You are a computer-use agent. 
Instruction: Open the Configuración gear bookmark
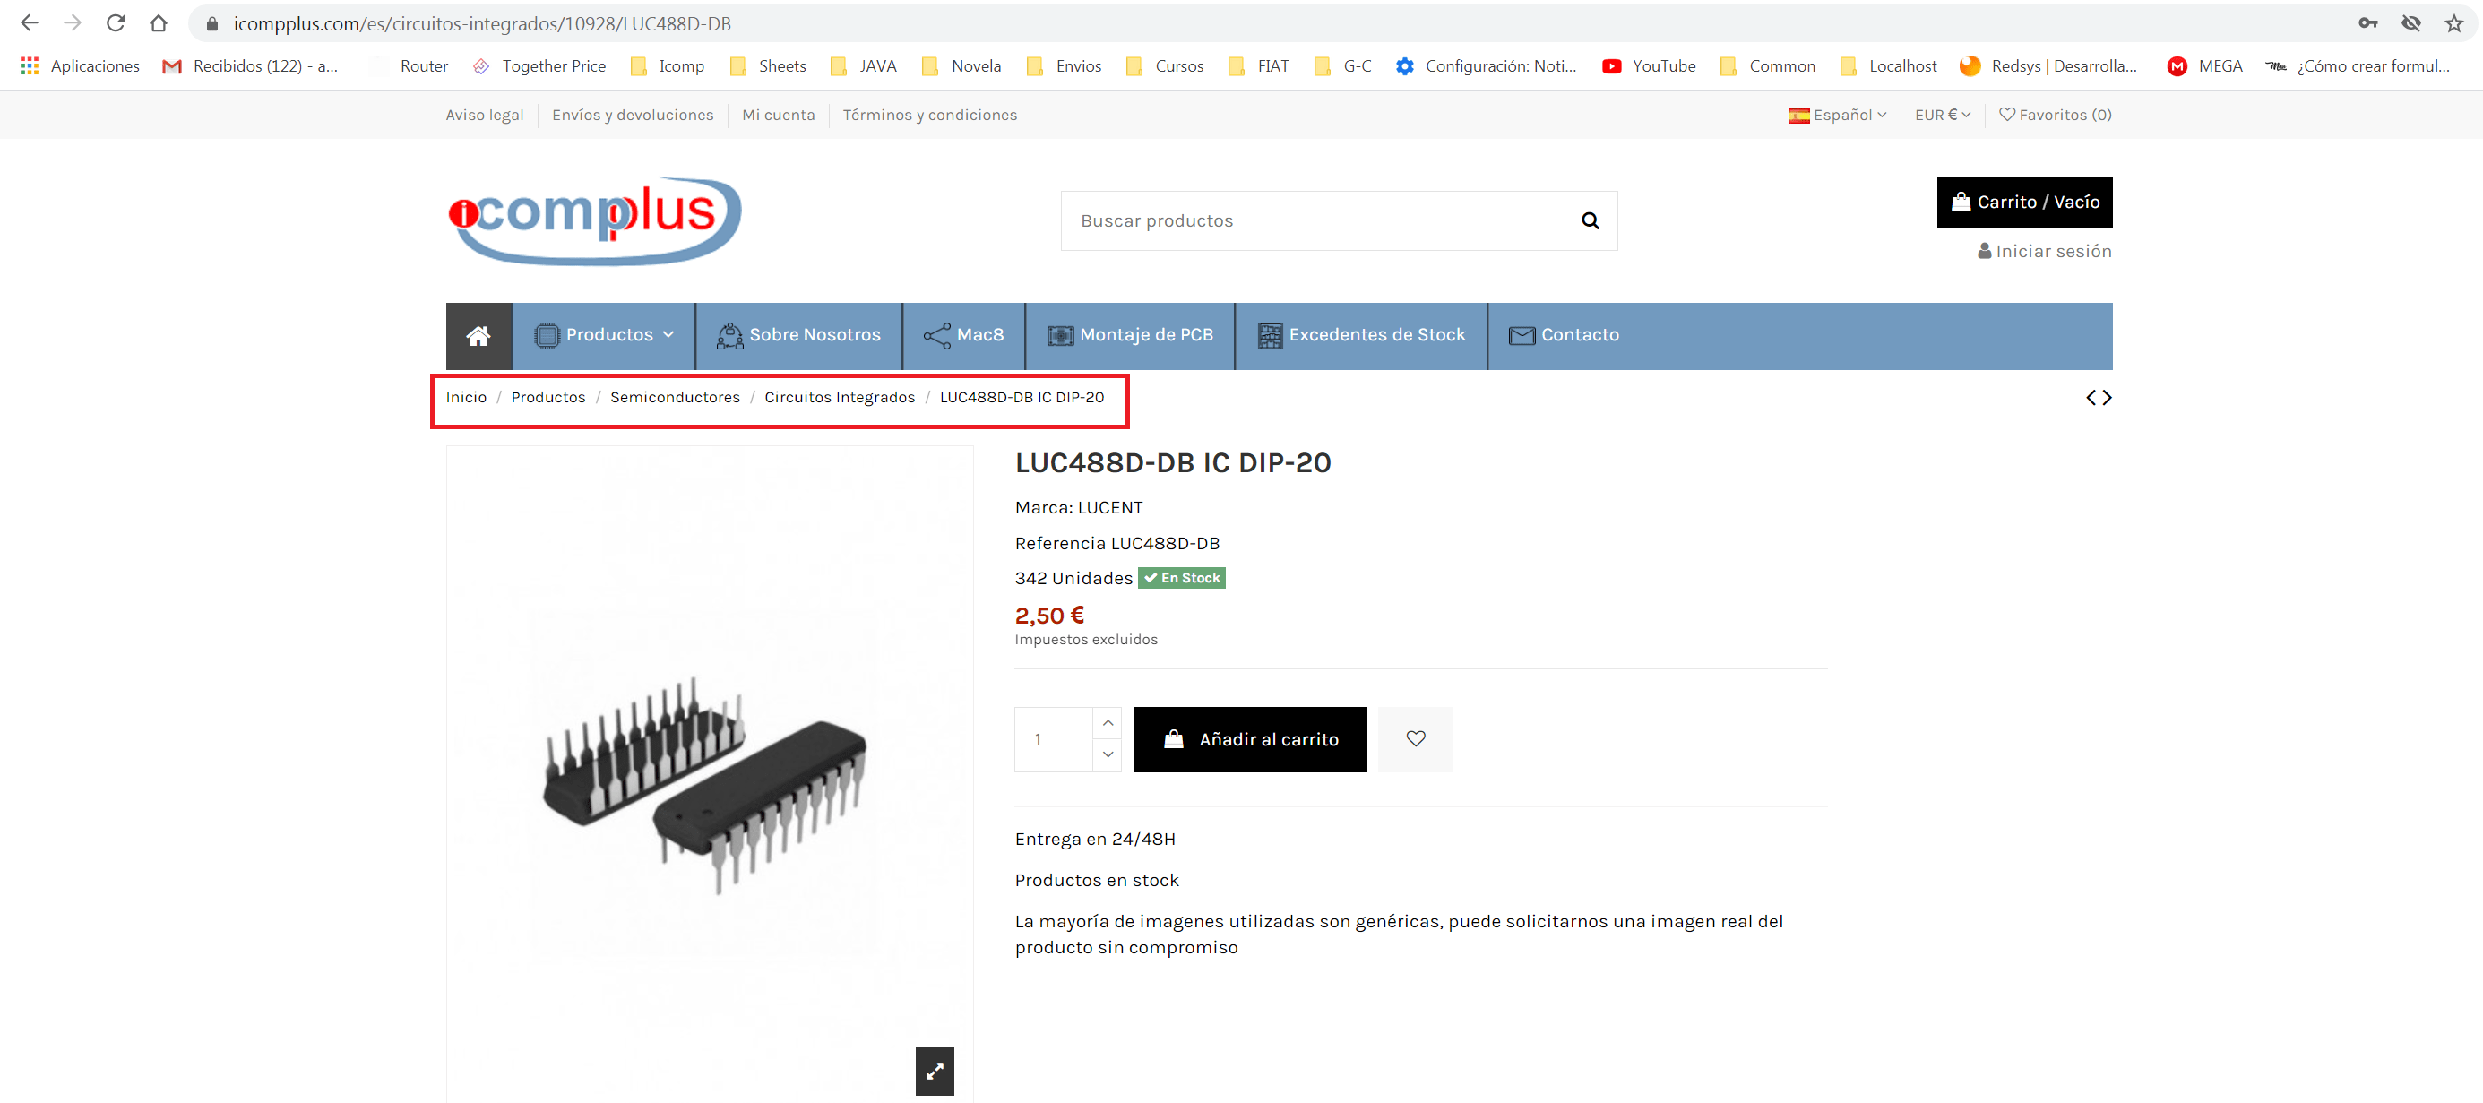pos(1487,65)
